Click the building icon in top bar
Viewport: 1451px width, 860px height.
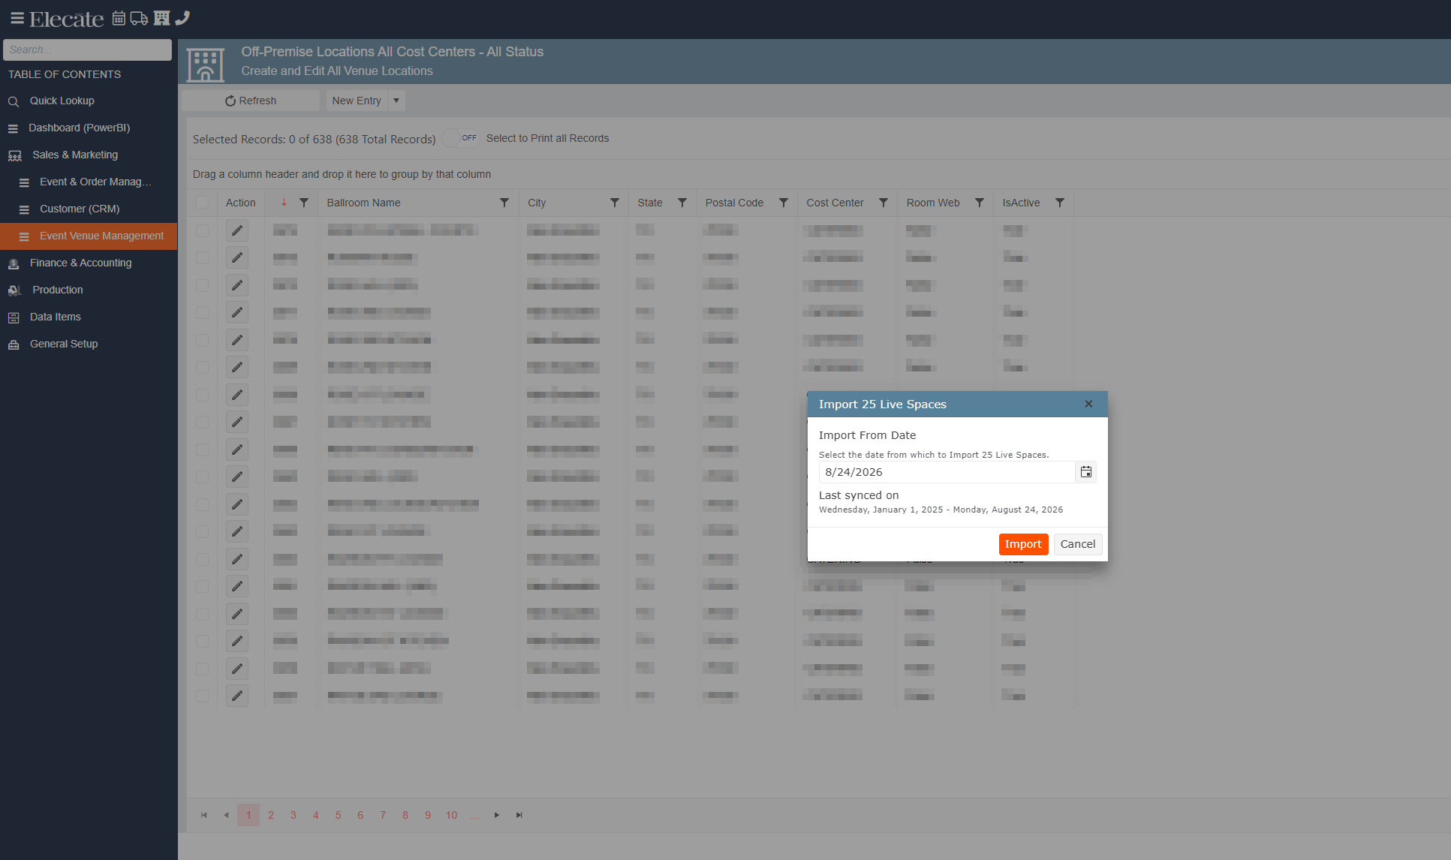tap(161, 18)
